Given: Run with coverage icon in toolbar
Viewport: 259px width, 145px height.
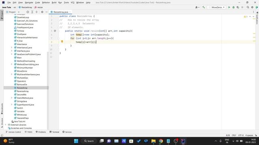Looking at the screenshot, I should coord(238,7).
